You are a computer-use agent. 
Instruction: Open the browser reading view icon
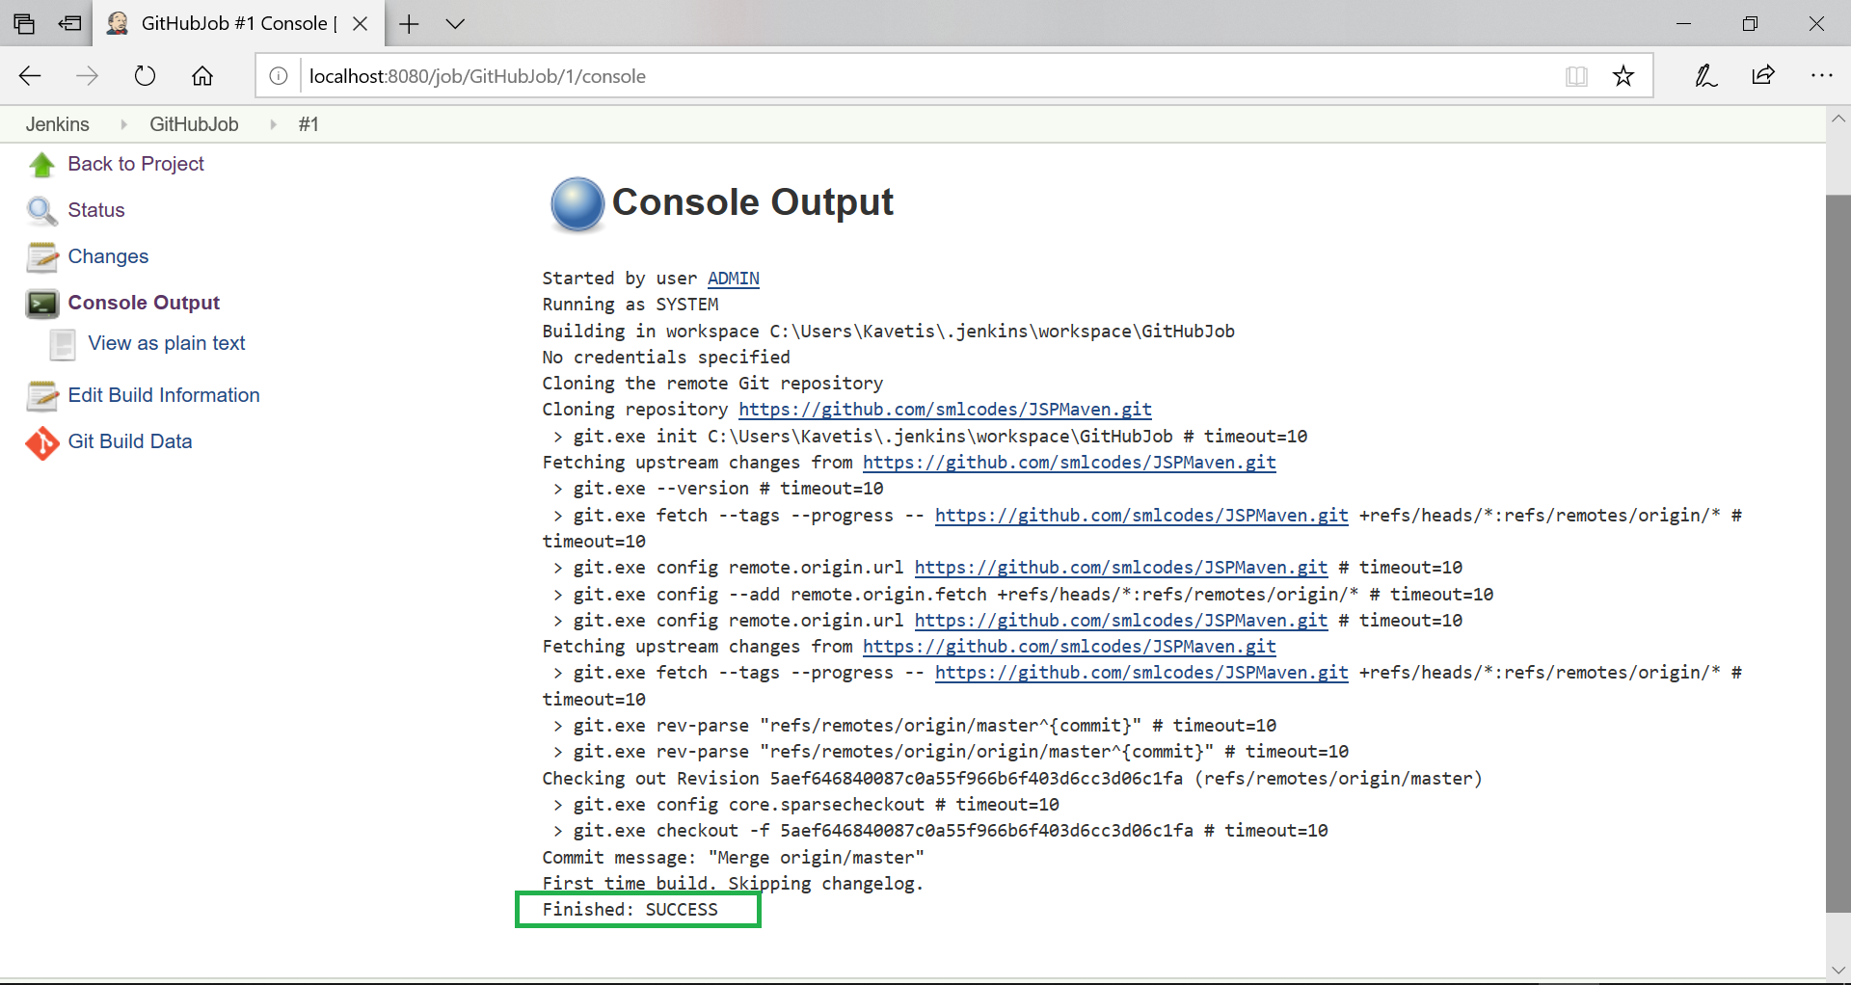click(1576, 76)
